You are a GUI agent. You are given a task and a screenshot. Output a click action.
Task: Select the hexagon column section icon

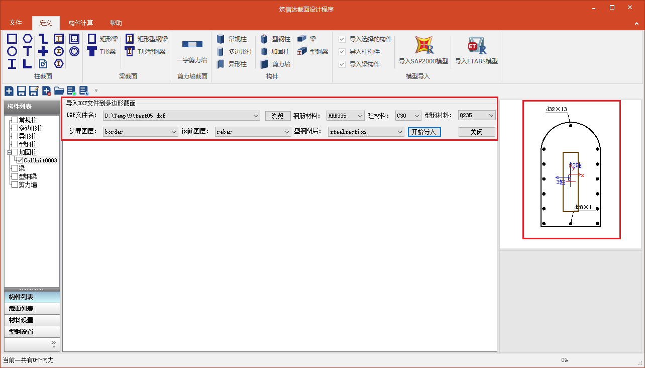tap(28, 39)
